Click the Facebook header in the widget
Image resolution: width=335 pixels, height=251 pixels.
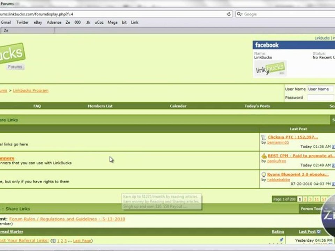pyautogui.click(x=294, y=45)
